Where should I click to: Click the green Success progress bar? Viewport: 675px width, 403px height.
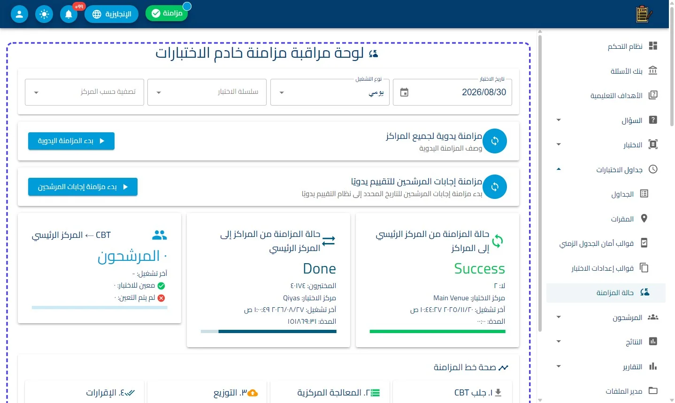click(437, 332)
